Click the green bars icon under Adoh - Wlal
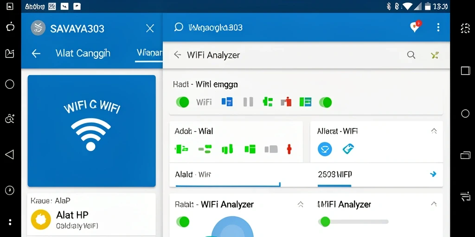 [x=227, y=149]
